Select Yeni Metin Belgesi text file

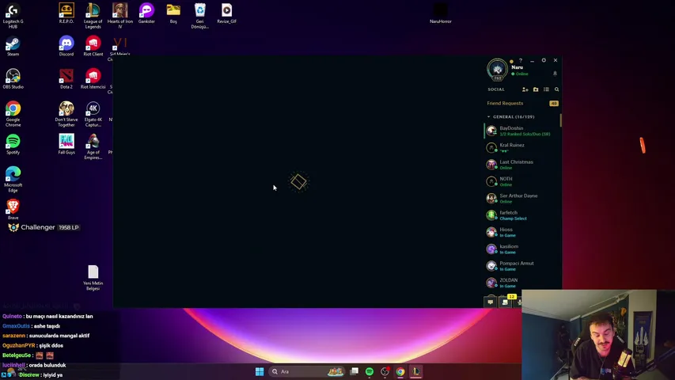[x=93, y=278]
